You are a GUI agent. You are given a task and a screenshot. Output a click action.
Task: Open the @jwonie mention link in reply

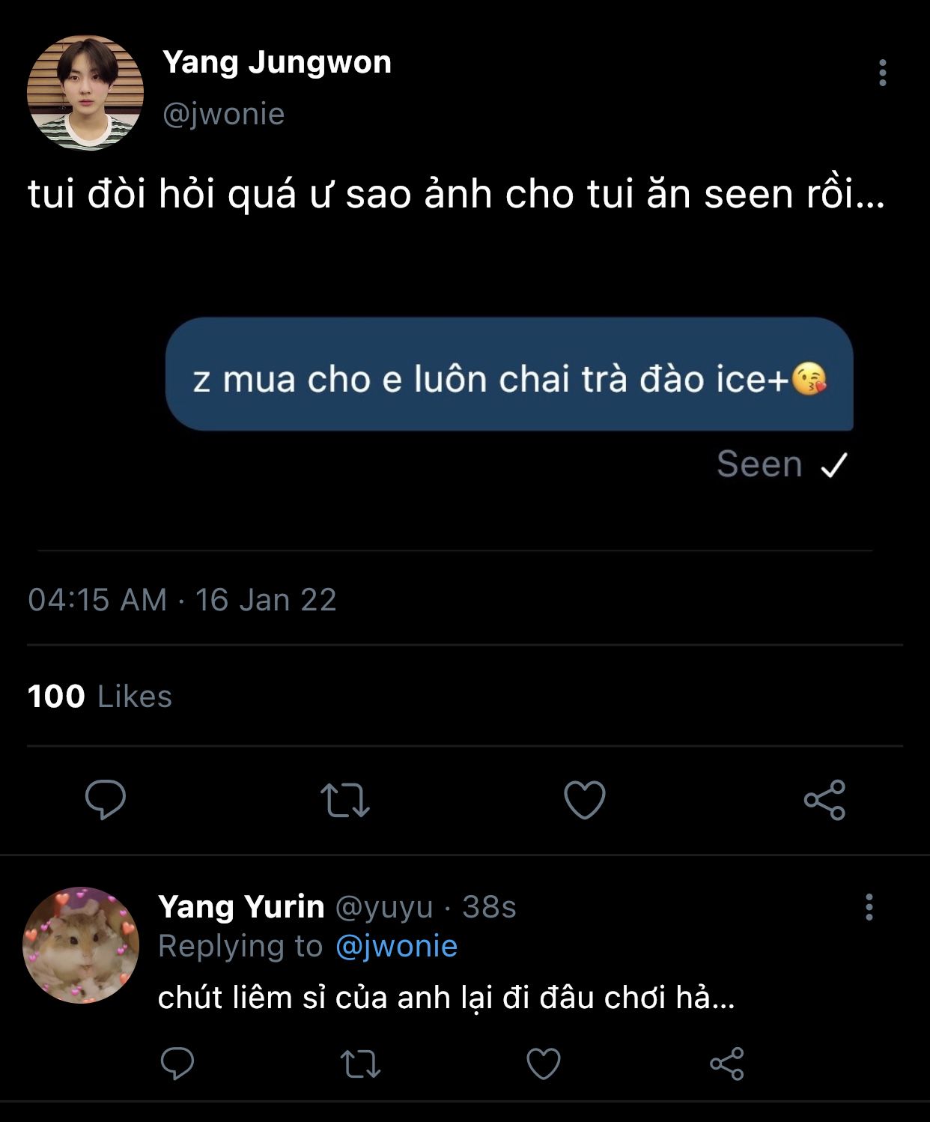click(x=396, y=946)
